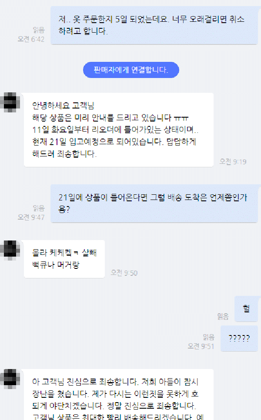This screenshot has height=420, width=261.
Task: Click the '오전 9:47' timestamp
Action: coord(31,217)
